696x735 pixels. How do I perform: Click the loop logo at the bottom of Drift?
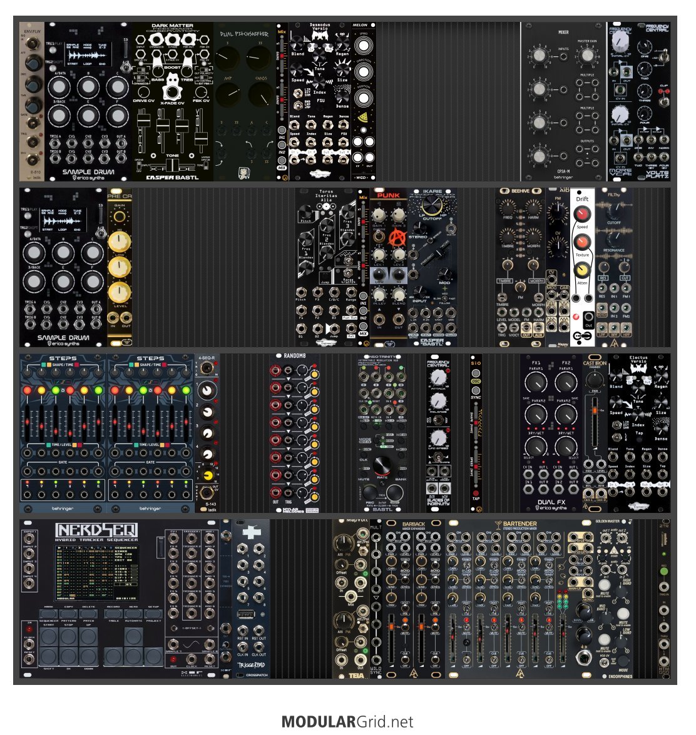[582, 337]
